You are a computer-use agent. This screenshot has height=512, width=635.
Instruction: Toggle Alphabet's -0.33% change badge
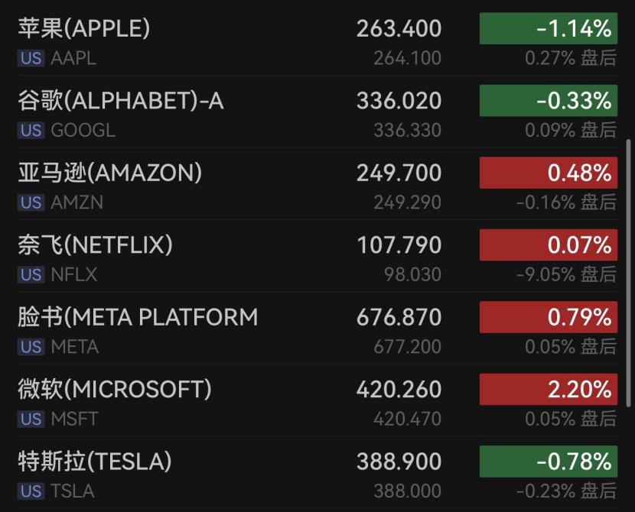tap(548, 101)
